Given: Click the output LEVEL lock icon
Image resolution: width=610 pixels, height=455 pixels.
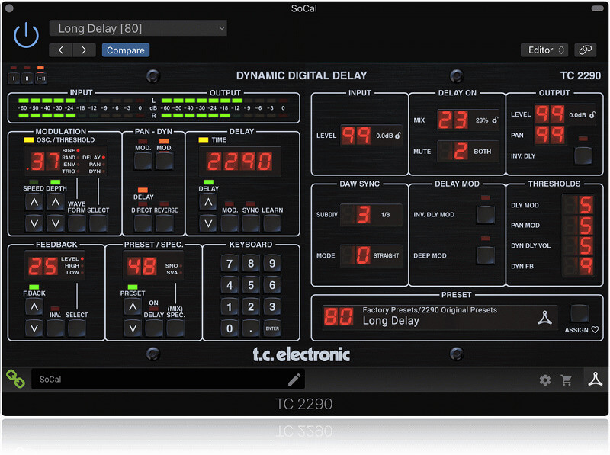Looking at the screenshot, I should click(592, 115).
